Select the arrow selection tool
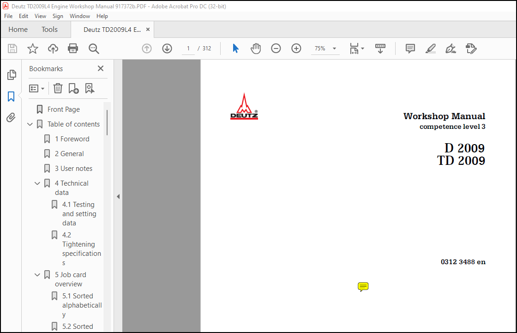 pyautogui.click(x=235, y=48)
